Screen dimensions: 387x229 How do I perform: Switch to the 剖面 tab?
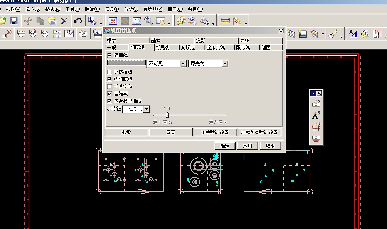[x=271, y=48]
